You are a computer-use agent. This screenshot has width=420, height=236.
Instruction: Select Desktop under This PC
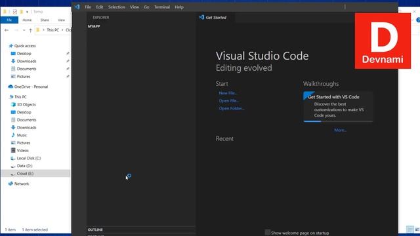point(24,112)
